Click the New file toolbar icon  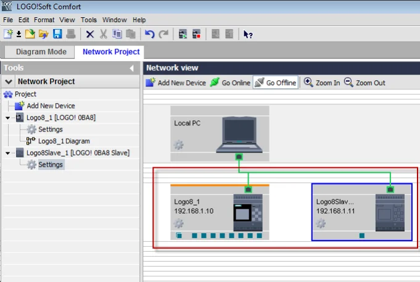click(x=8, y=35)
